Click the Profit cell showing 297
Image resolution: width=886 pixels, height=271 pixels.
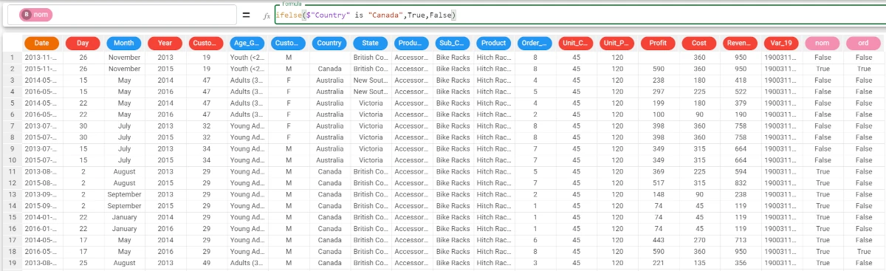pos(658,92)
